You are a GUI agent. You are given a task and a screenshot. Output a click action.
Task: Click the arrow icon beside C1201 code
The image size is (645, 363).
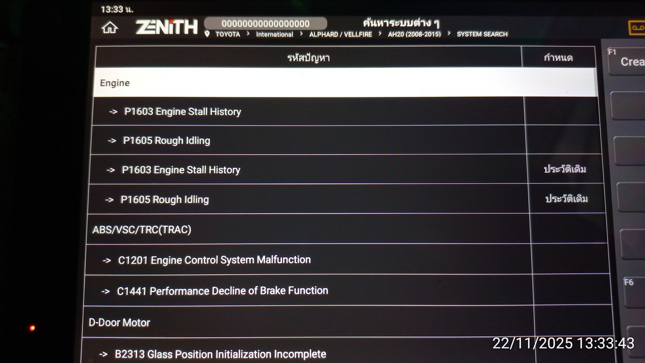coord(107,261)
